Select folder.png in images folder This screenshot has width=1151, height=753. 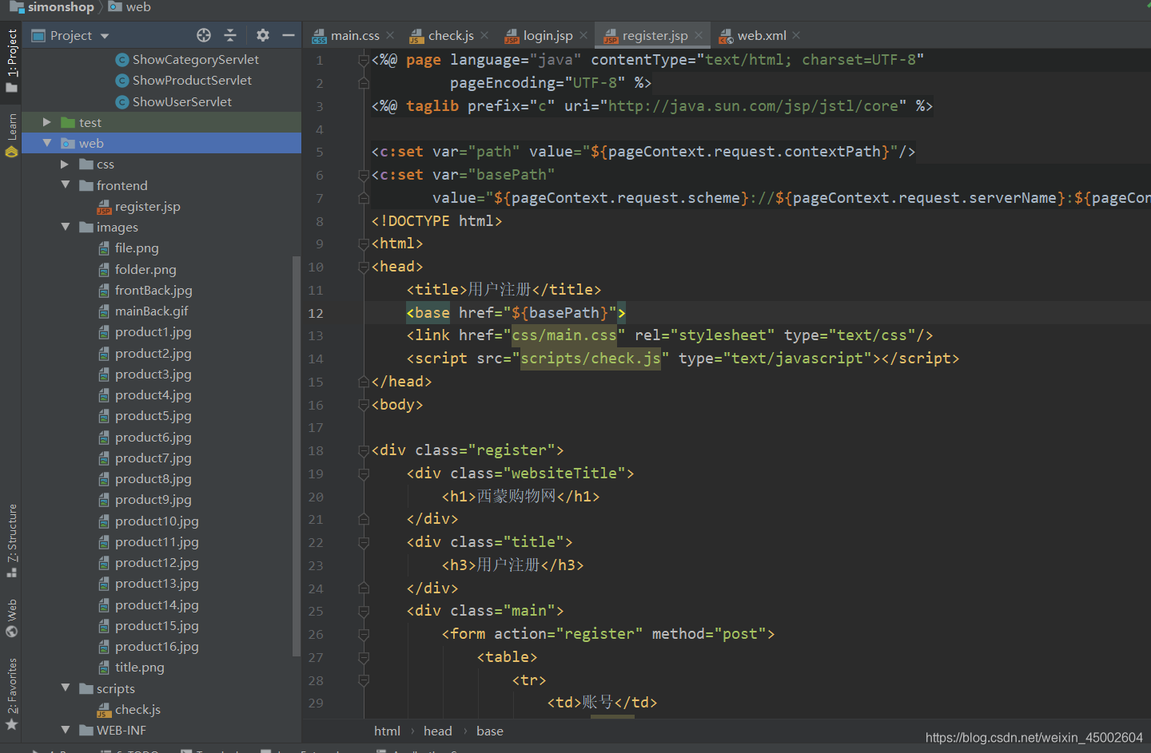click(145, 269)
